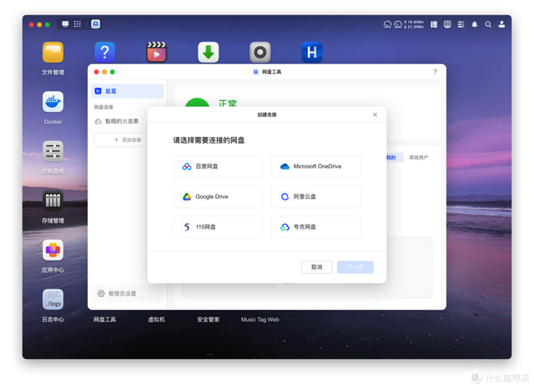Click the 取消 button
Screen dimensions: 534x389
[316, 267]
